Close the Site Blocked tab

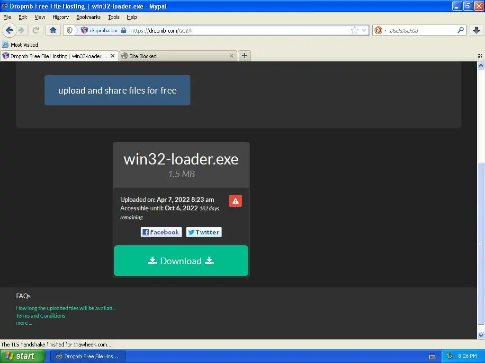(231, 56)
